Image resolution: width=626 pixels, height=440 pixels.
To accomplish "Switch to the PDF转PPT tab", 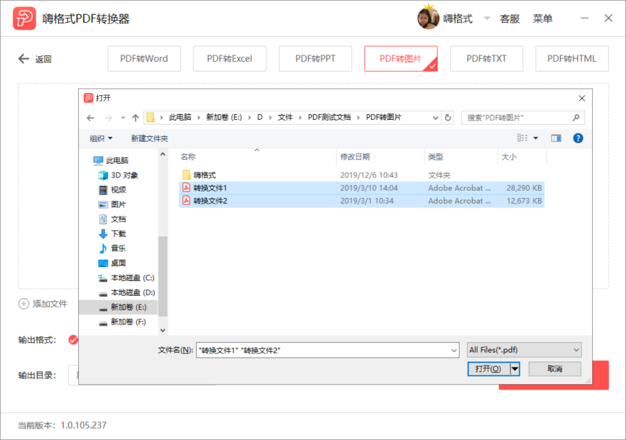I will (x=315, y=59).
